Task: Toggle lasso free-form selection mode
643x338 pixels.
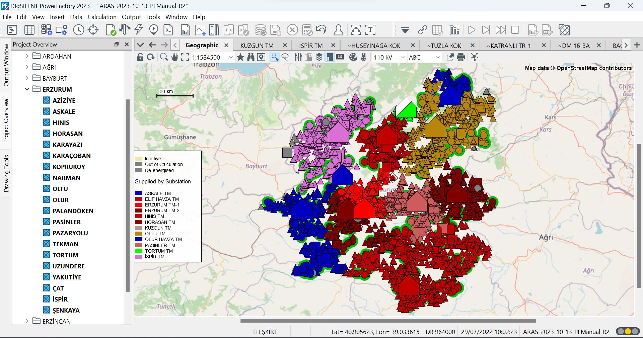Action: (285, 57)
